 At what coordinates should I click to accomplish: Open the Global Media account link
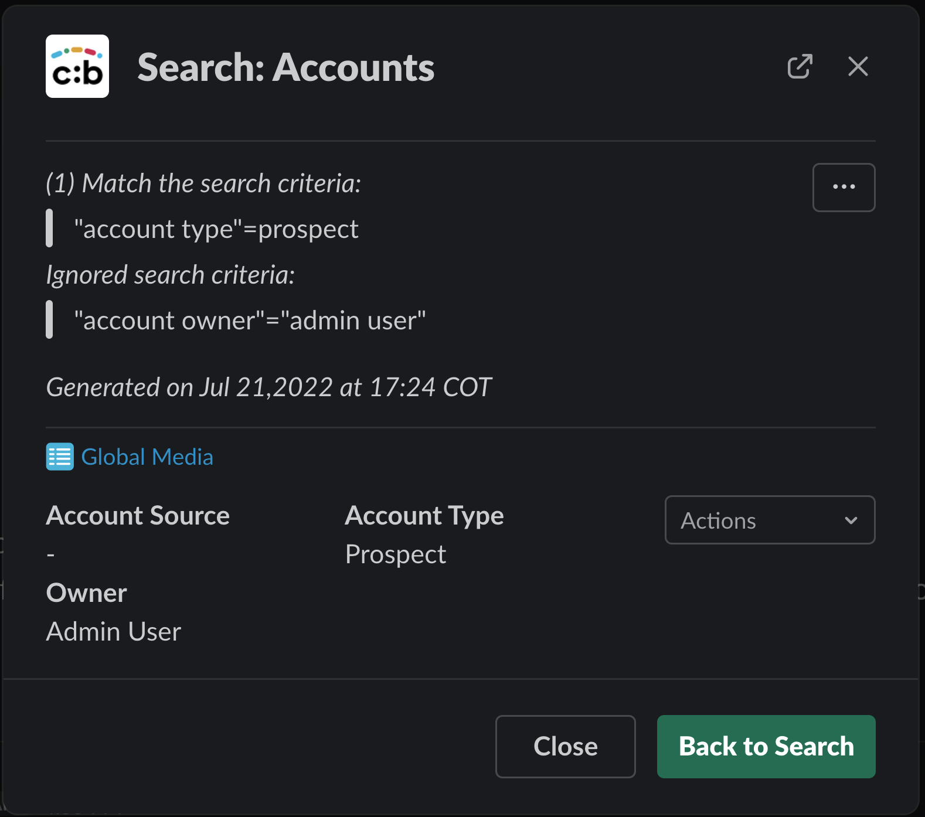tap(147, 457)
